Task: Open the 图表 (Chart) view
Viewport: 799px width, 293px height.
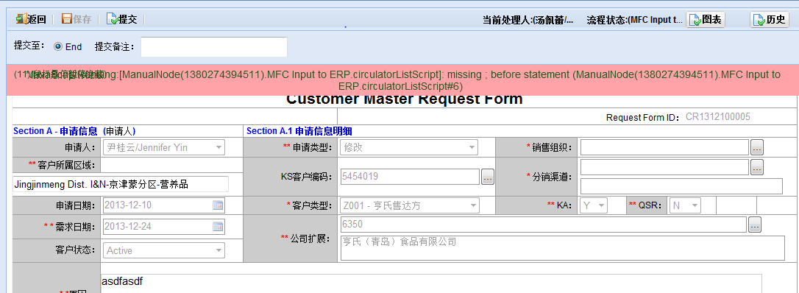Action: click(706, 20)
